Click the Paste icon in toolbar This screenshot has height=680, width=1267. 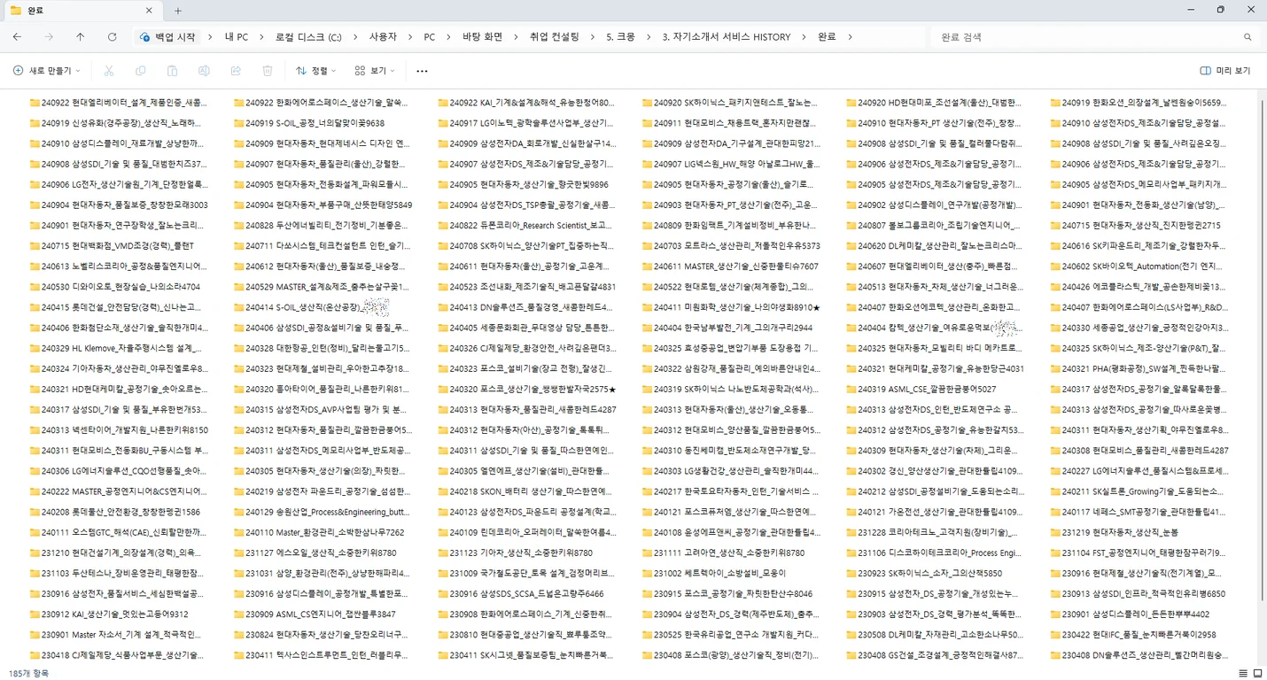pyautogui.click(x=172, y=71)
